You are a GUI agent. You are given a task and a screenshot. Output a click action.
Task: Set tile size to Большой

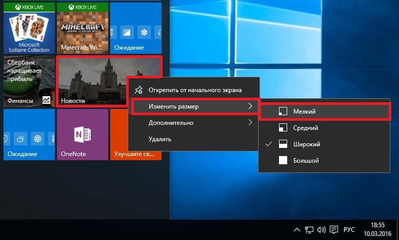[x=324, y=161]
